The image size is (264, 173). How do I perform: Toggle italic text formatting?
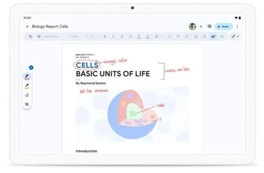(x=113, y=37)
